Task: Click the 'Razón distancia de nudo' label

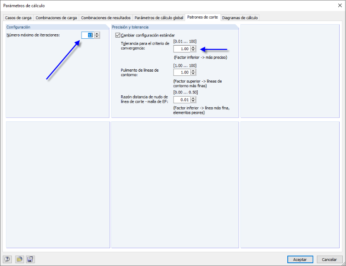Action: point(144,99)
